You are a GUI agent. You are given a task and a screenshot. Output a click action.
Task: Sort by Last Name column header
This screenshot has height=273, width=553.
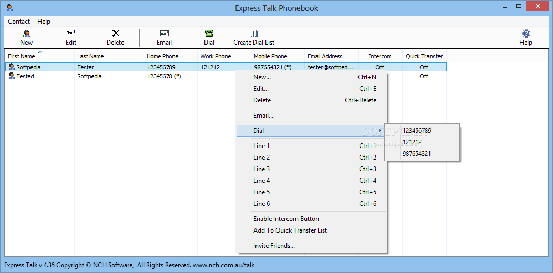pos(109,56)
